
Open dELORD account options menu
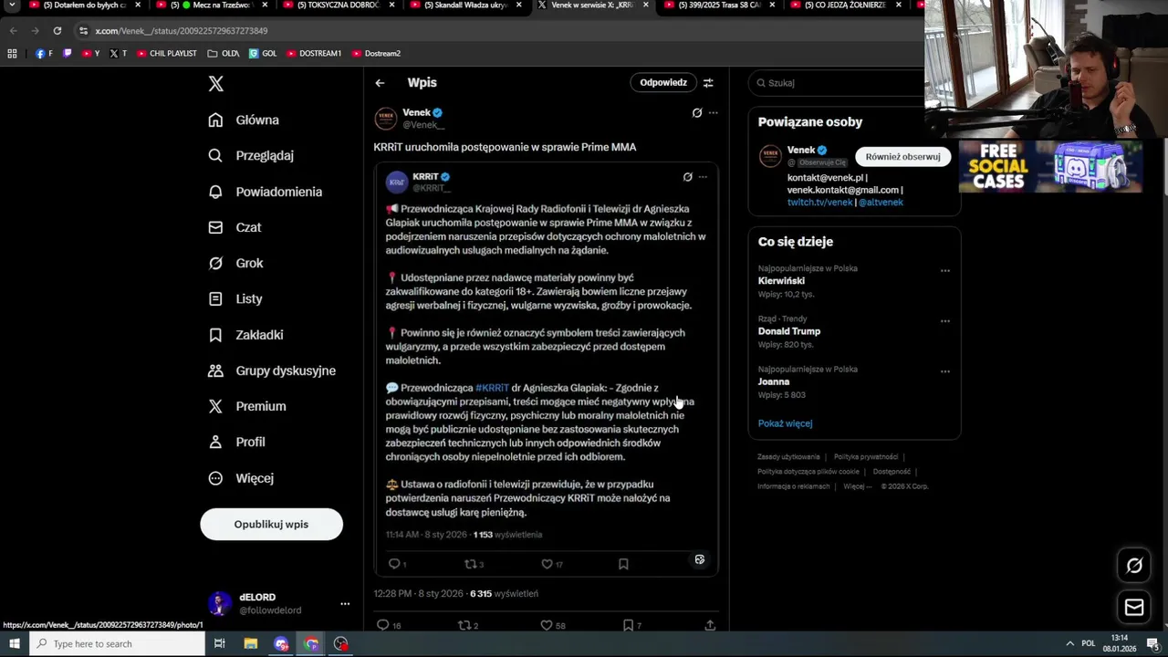[345, 604]
